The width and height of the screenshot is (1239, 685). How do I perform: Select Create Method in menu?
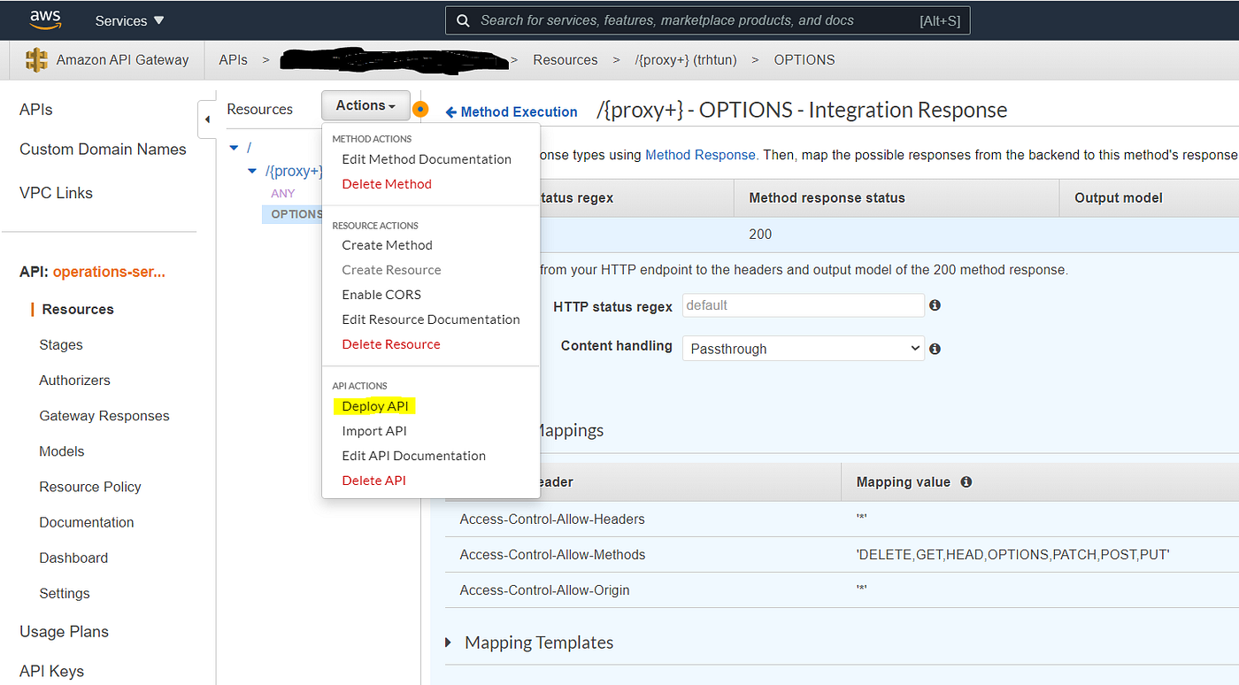pyautogui.click(x=388, y=245)
